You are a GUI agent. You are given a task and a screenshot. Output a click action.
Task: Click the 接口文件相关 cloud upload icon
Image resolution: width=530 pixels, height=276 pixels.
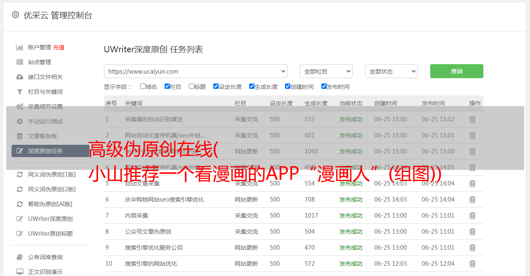tap(19, 77)
